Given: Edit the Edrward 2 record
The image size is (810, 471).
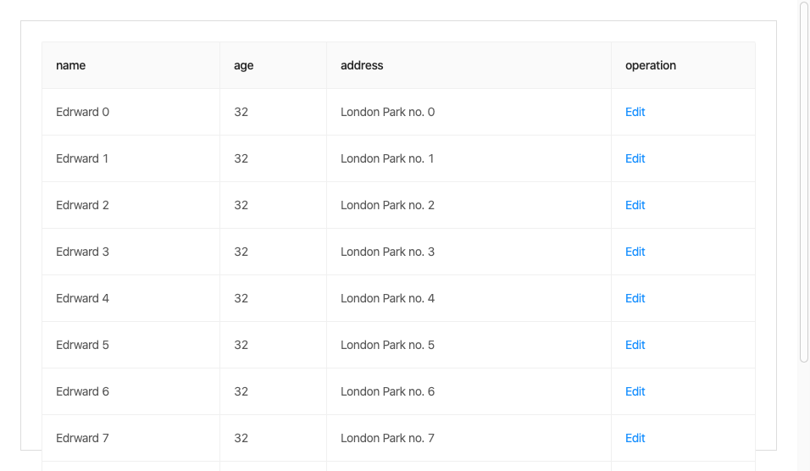Looking at the screenshot, I should coord(635,205).
